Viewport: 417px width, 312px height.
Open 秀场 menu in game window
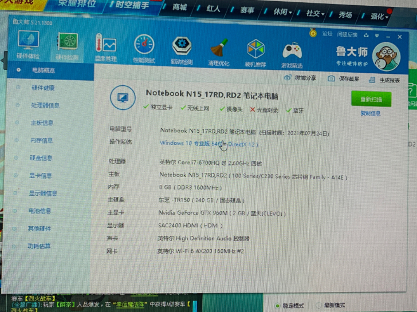pos(345,15)
